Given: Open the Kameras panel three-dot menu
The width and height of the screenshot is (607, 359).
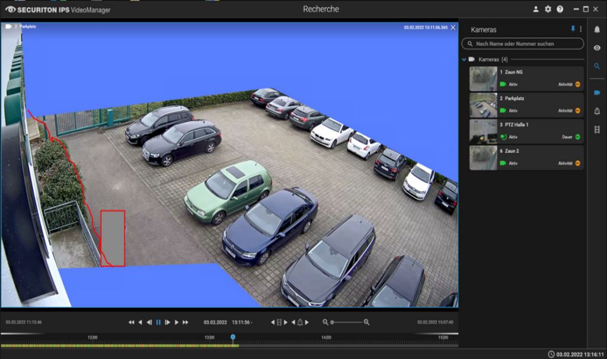Looking at the screenshot, I should click(581, 29).
